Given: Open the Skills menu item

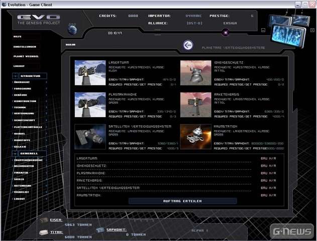Looking at the screenshot, I should [19, 179].
